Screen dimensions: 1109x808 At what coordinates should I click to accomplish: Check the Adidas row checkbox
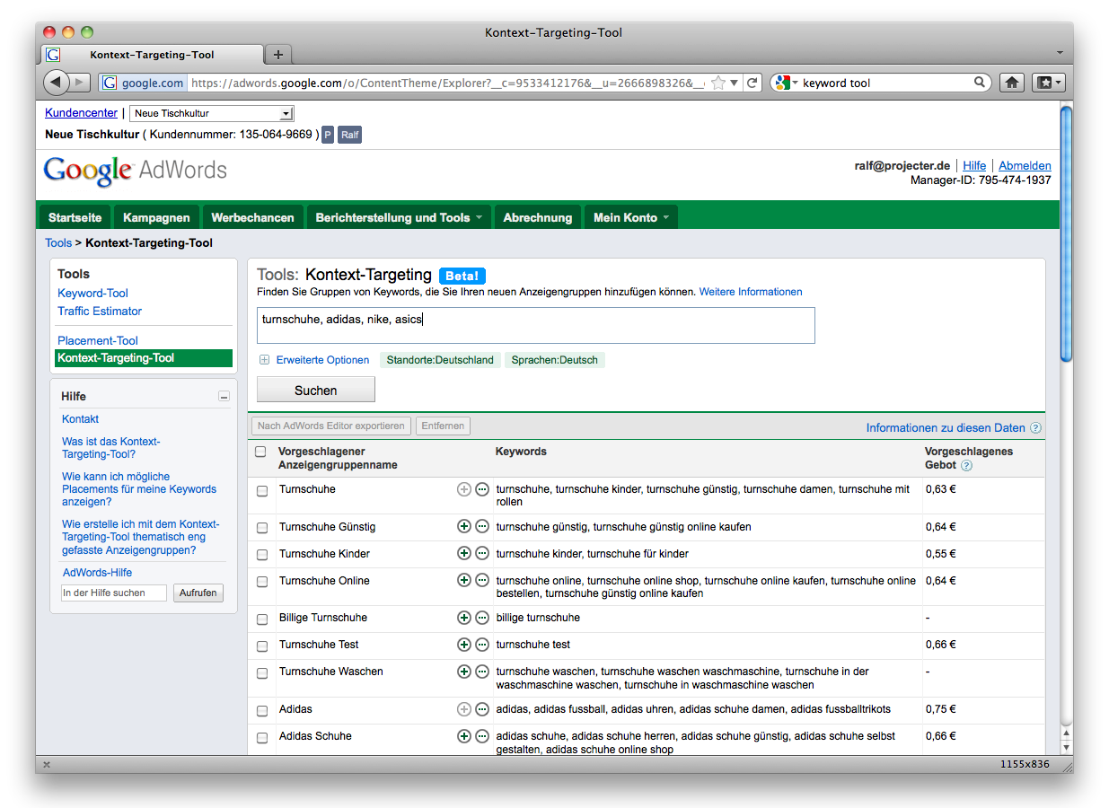(x=262, y=711)
